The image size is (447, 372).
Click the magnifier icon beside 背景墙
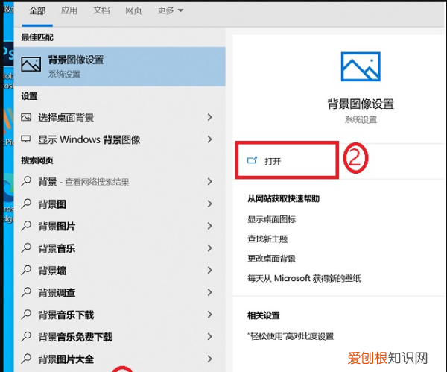26,270
